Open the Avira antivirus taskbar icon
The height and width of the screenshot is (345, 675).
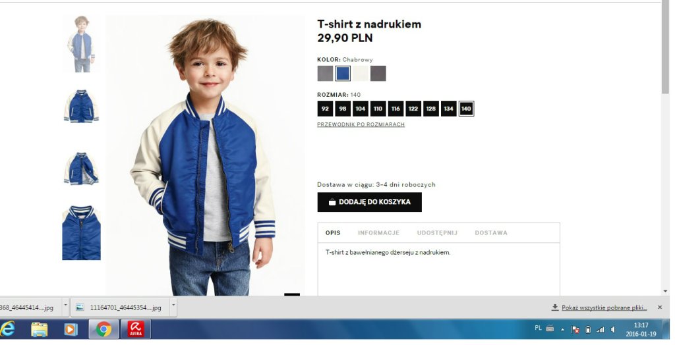click(x=136, y=329)
